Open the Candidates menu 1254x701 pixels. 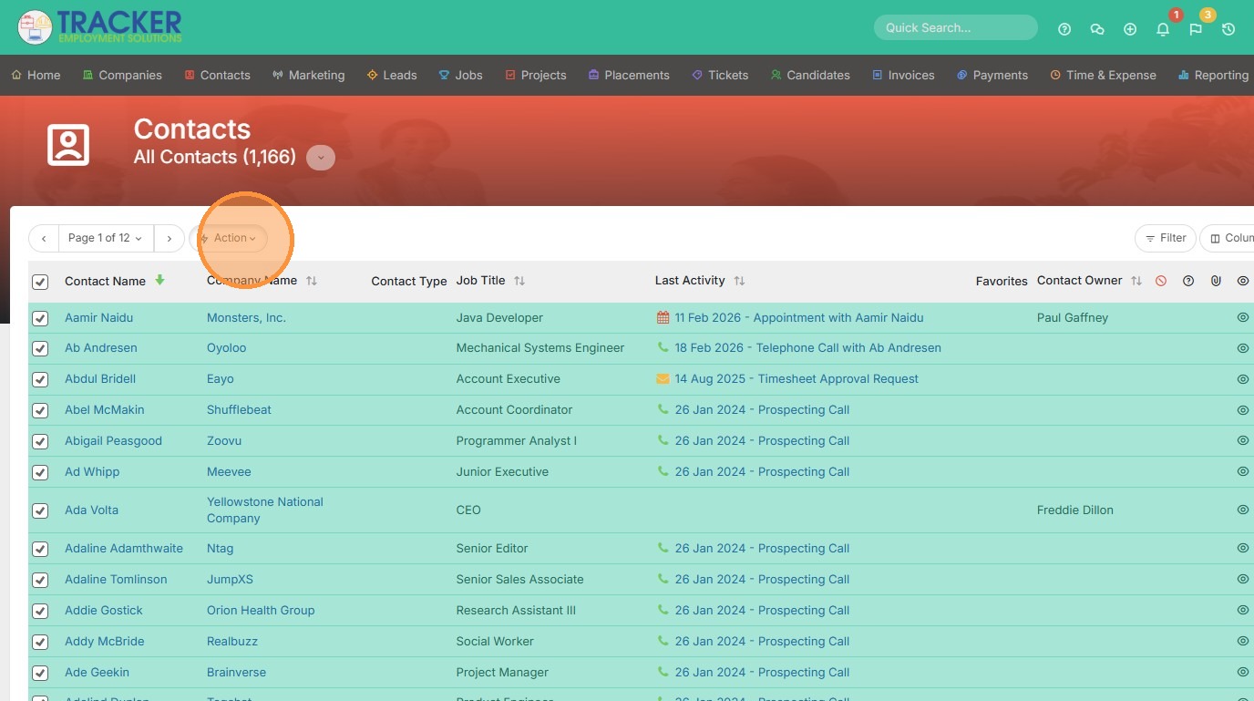tap(810, 76)
